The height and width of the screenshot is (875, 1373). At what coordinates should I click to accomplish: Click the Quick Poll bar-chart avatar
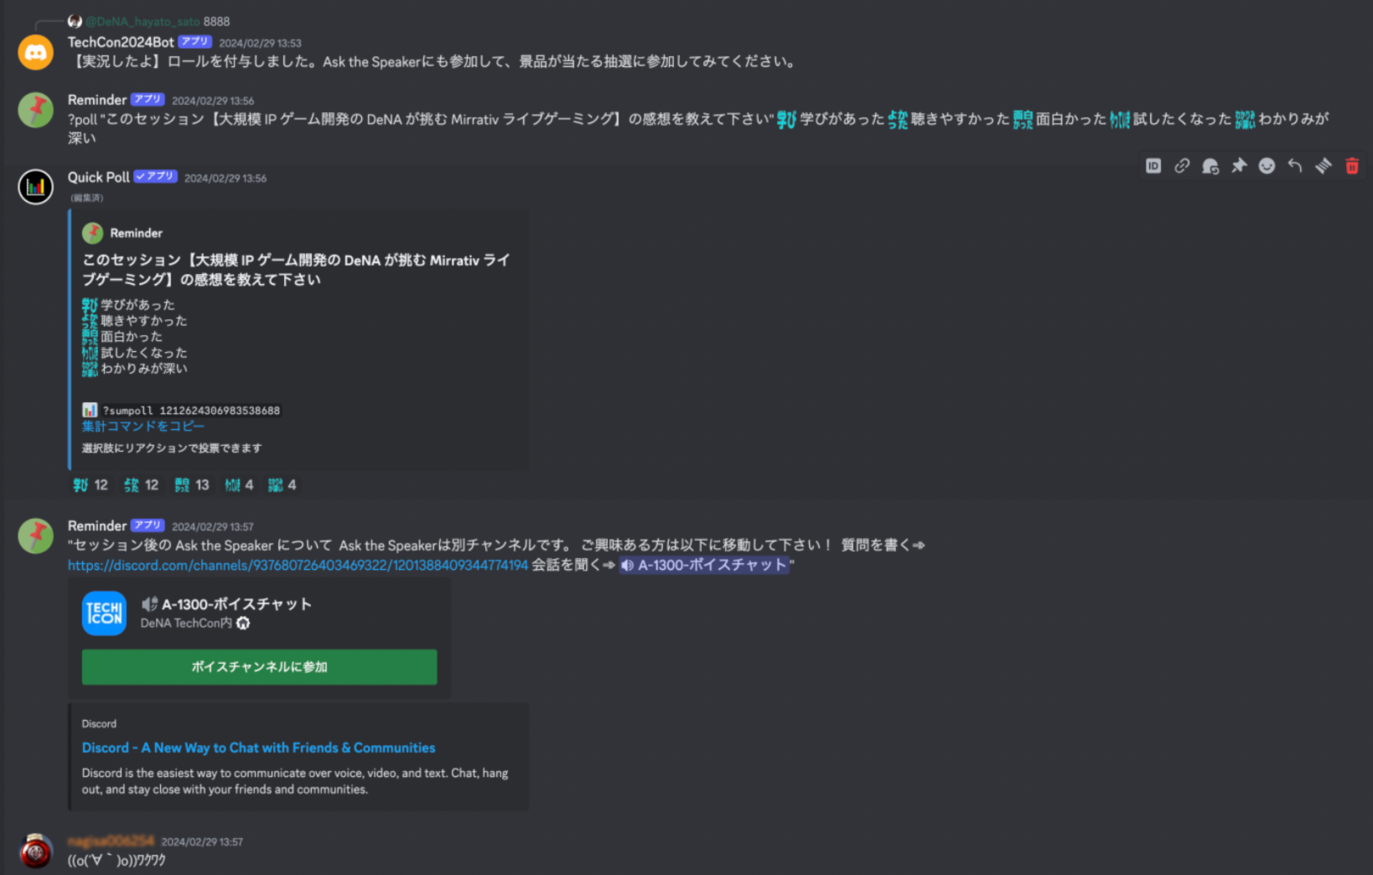tap(36, 187)
